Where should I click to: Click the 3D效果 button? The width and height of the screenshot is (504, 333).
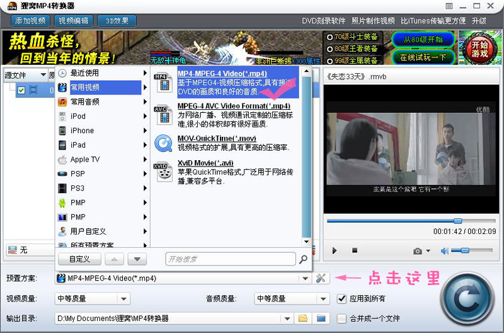pos(117,21)
